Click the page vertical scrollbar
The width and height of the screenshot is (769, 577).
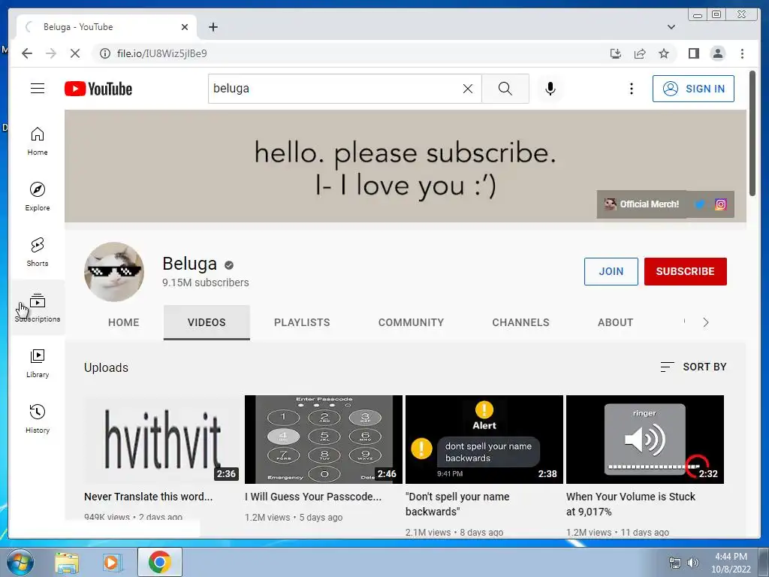[x=752, y=134]
